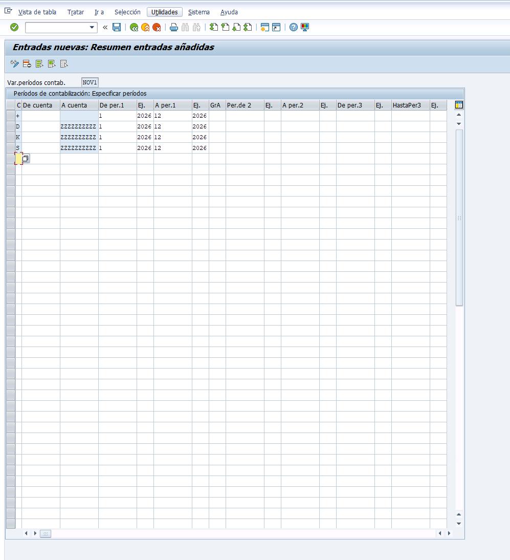Jump to first page icon
This screenshot has height=560, width=510.
tap(213, 27)
